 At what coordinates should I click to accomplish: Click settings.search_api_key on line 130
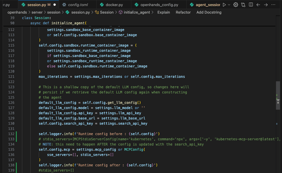point(123,124)
